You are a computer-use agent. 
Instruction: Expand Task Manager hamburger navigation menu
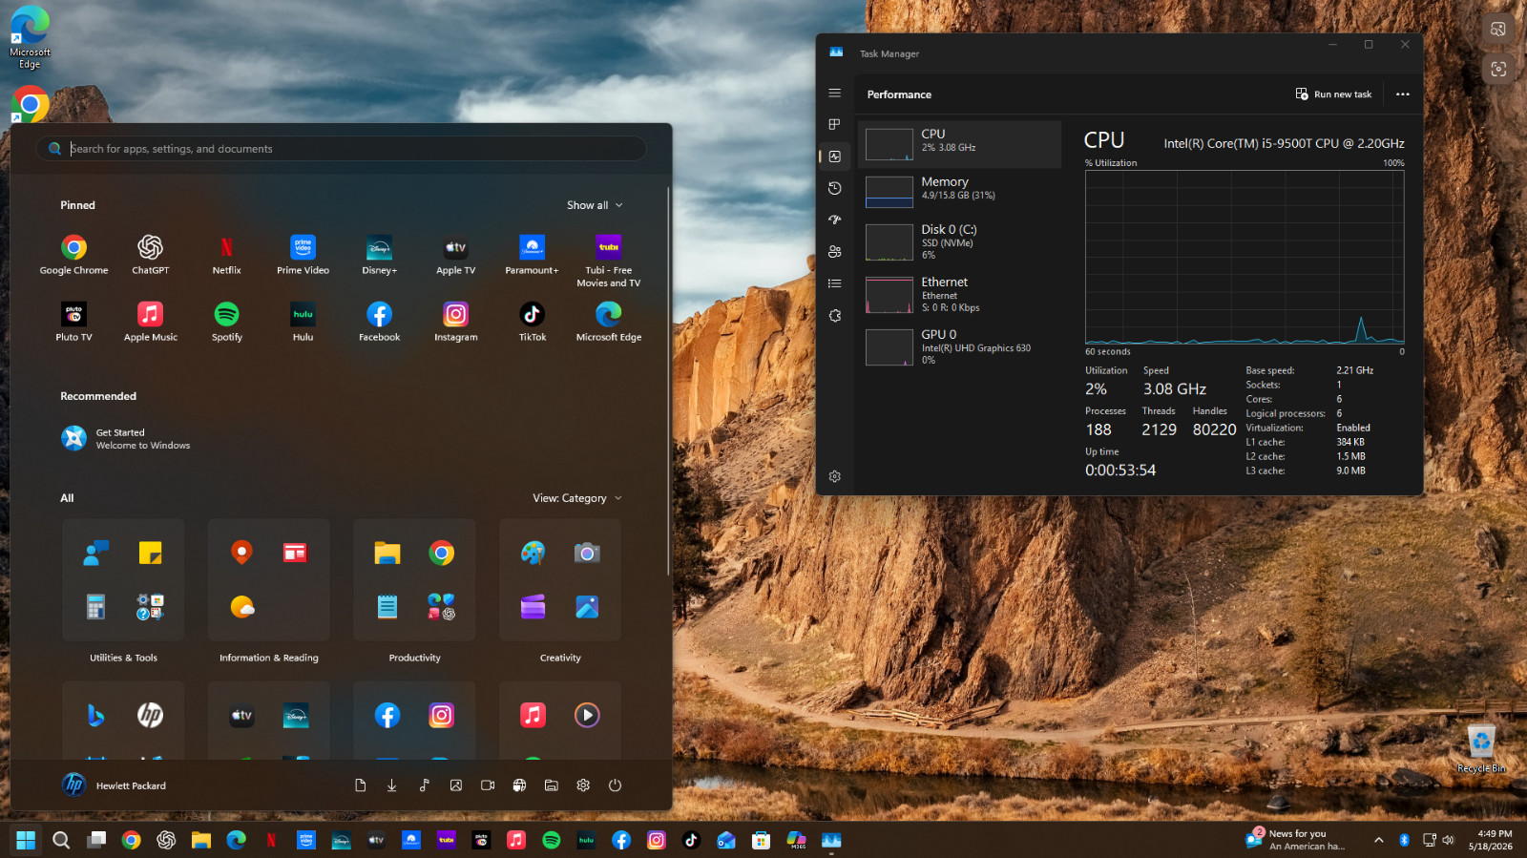coord(834,93)
